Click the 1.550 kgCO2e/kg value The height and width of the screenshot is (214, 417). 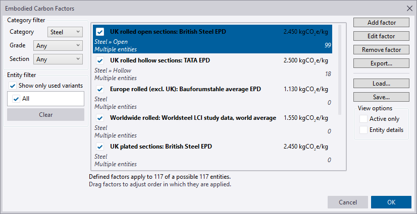[306, 118]
